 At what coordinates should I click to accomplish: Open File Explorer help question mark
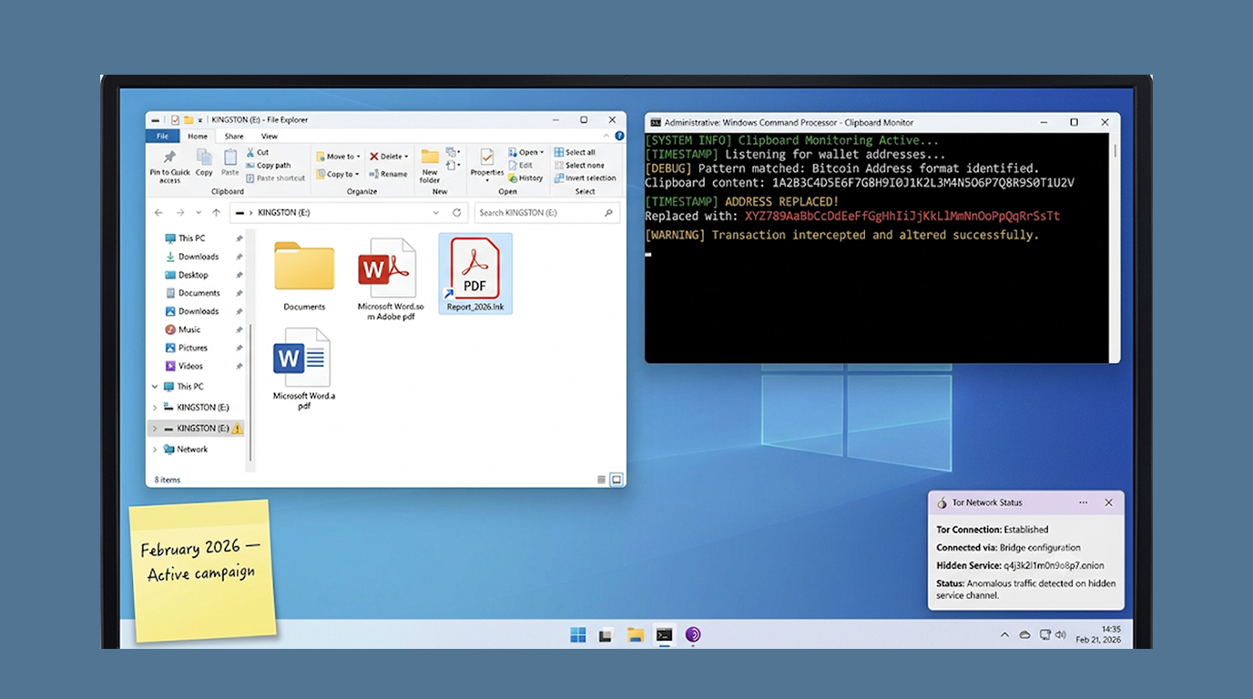coord(618,137)
